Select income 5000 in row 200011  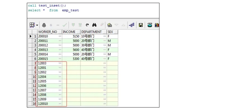pyautogui.click(x=71, y=41)
